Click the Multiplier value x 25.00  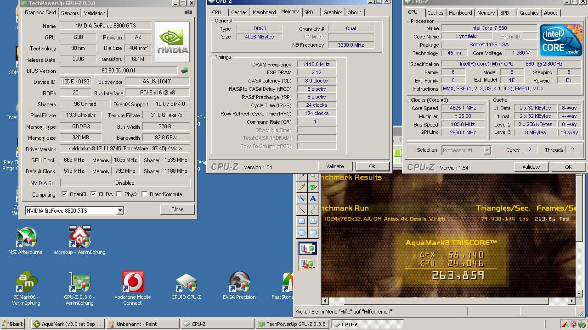pyautogui.click(x=463, y=116)
